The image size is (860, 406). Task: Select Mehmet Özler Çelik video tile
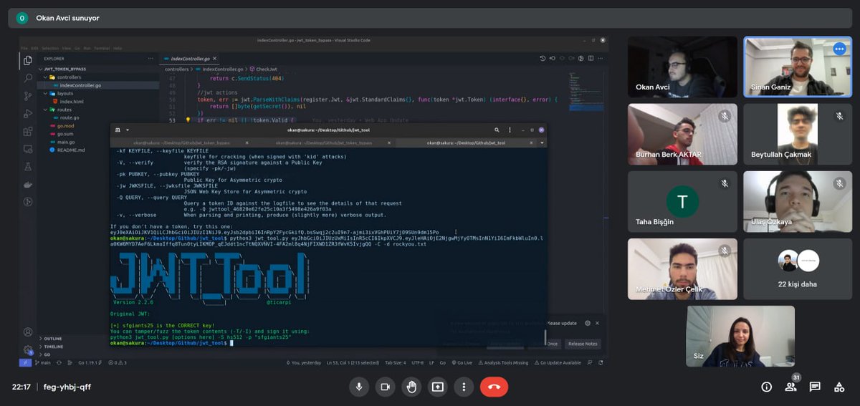click(682, 269)
